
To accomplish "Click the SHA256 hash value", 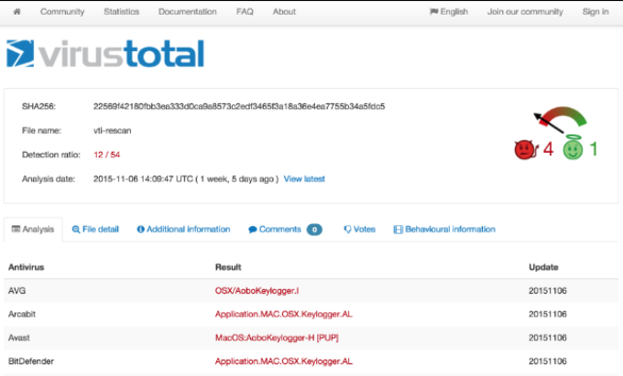I will pyautogui.click(x=239, y=106).
